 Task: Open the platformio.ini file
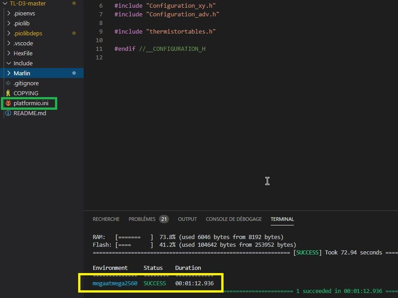[x=31, y=103]
